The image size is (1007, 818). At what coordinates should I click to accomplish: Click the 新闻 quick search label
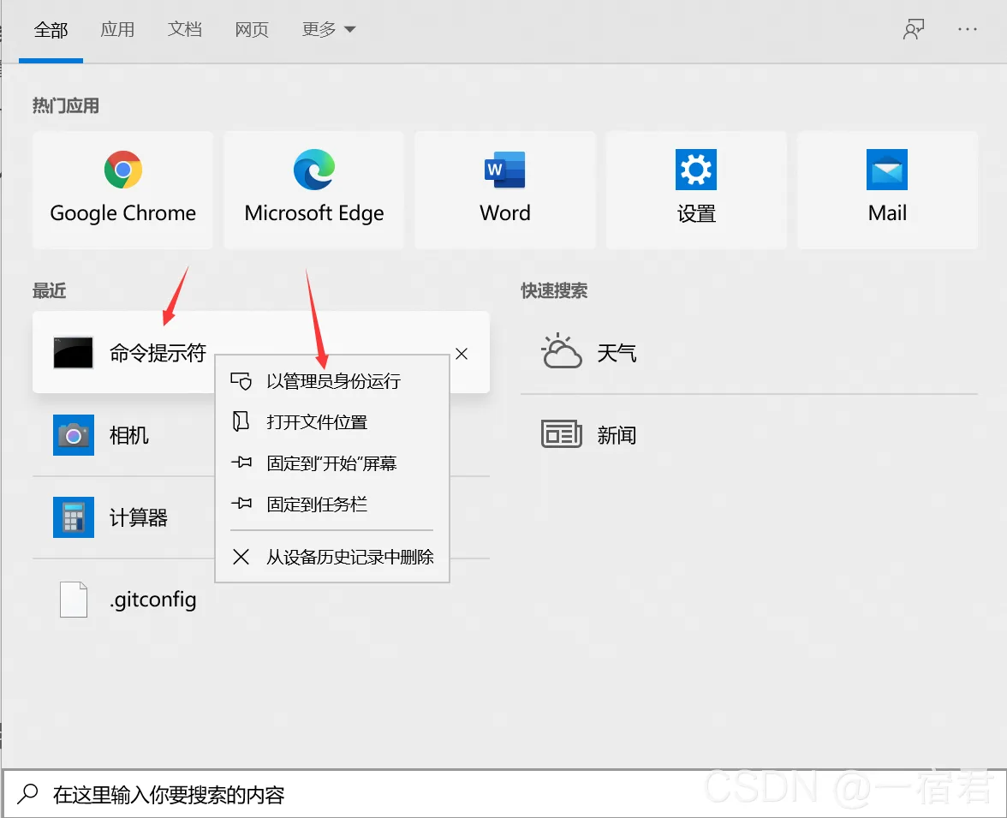(617, 435)
